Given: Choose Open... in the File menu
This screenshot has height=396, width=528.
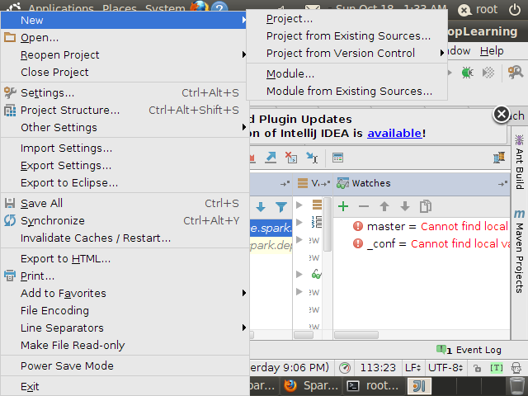Looking at the screenshot, I should pos(125,38).
